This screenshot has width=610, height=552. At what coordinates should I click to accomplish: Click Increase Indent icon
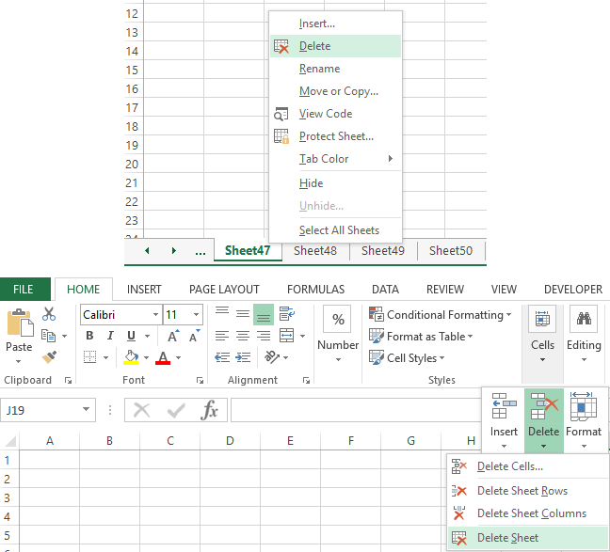click(243, 356)
